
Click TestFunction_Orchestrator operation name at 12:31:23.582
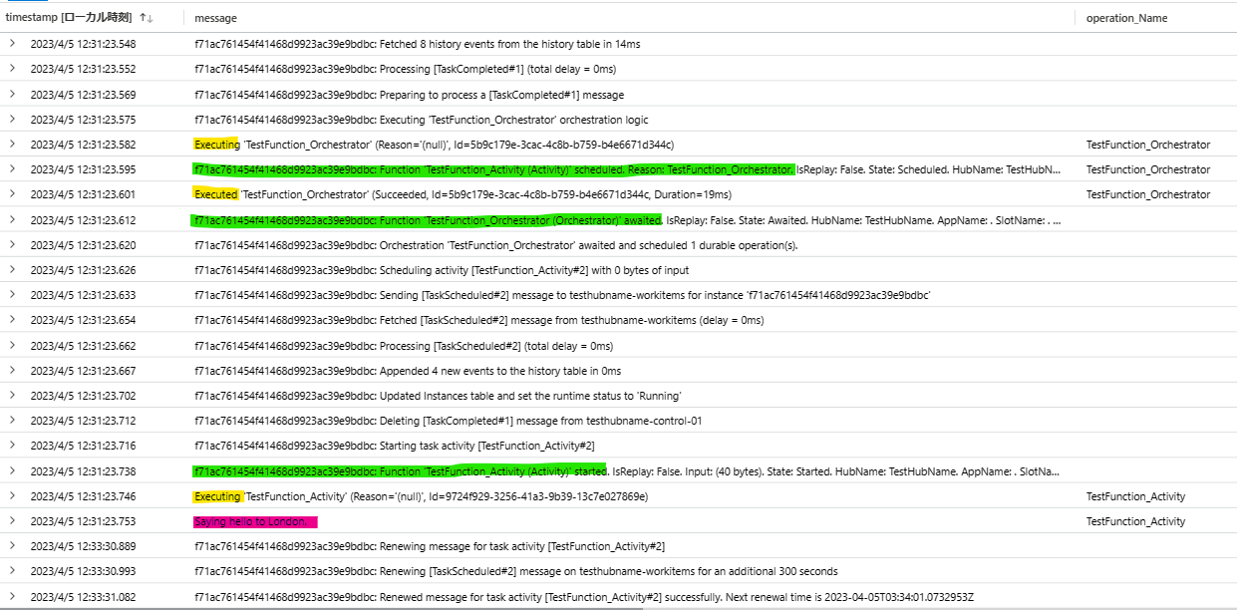(x=1147, y=145)
